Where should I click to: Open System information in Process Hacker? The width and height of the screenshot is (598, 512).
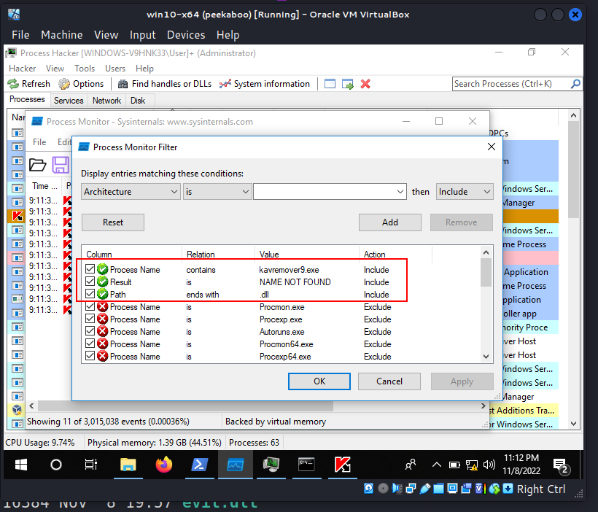265,84
